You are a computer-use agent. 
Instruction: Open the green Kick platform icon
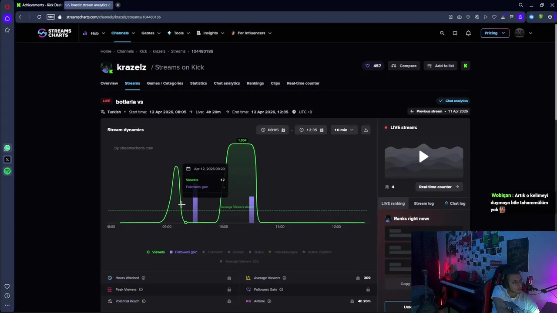pos(465,66)
